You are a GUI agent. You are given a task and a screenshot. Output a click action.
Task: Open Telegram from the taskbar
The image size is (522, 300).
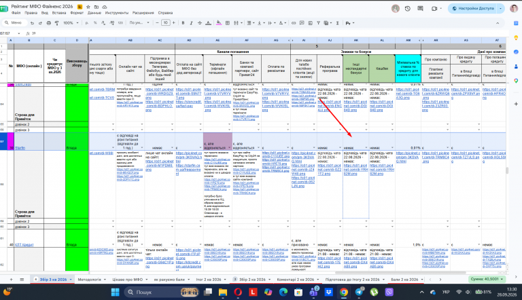point(359,292)
